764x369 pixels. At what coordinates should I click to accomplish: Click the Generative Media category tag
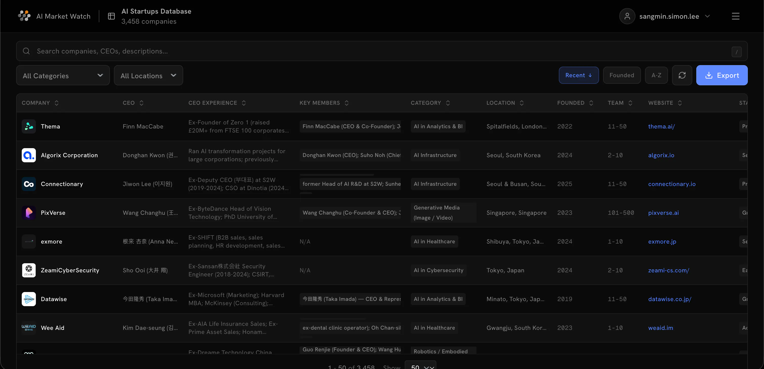tap(443, 213)
